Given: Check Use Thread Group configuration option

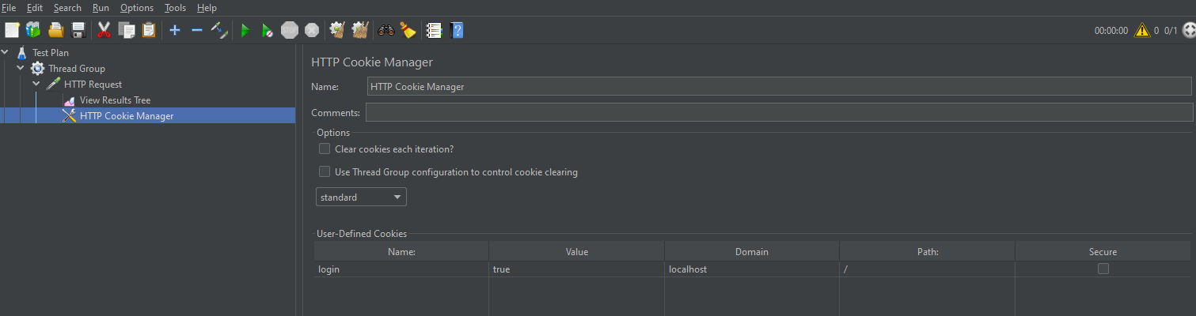Looking at the screenshot, I should point(325,171).
